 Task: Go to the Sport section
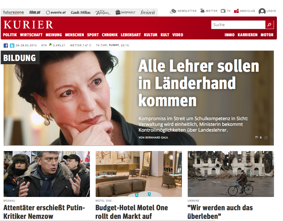[x=93, y=35]
